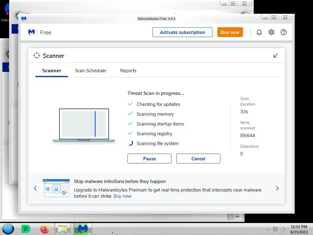Image resolution: width=313 pixels, height=235 pixels.
Task: Open Firefox from the taskbar
Action: coord(45,229)
